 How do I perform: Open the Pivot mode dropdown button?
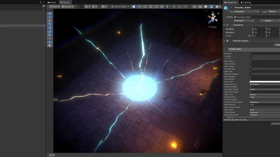(x=54, y=7)
